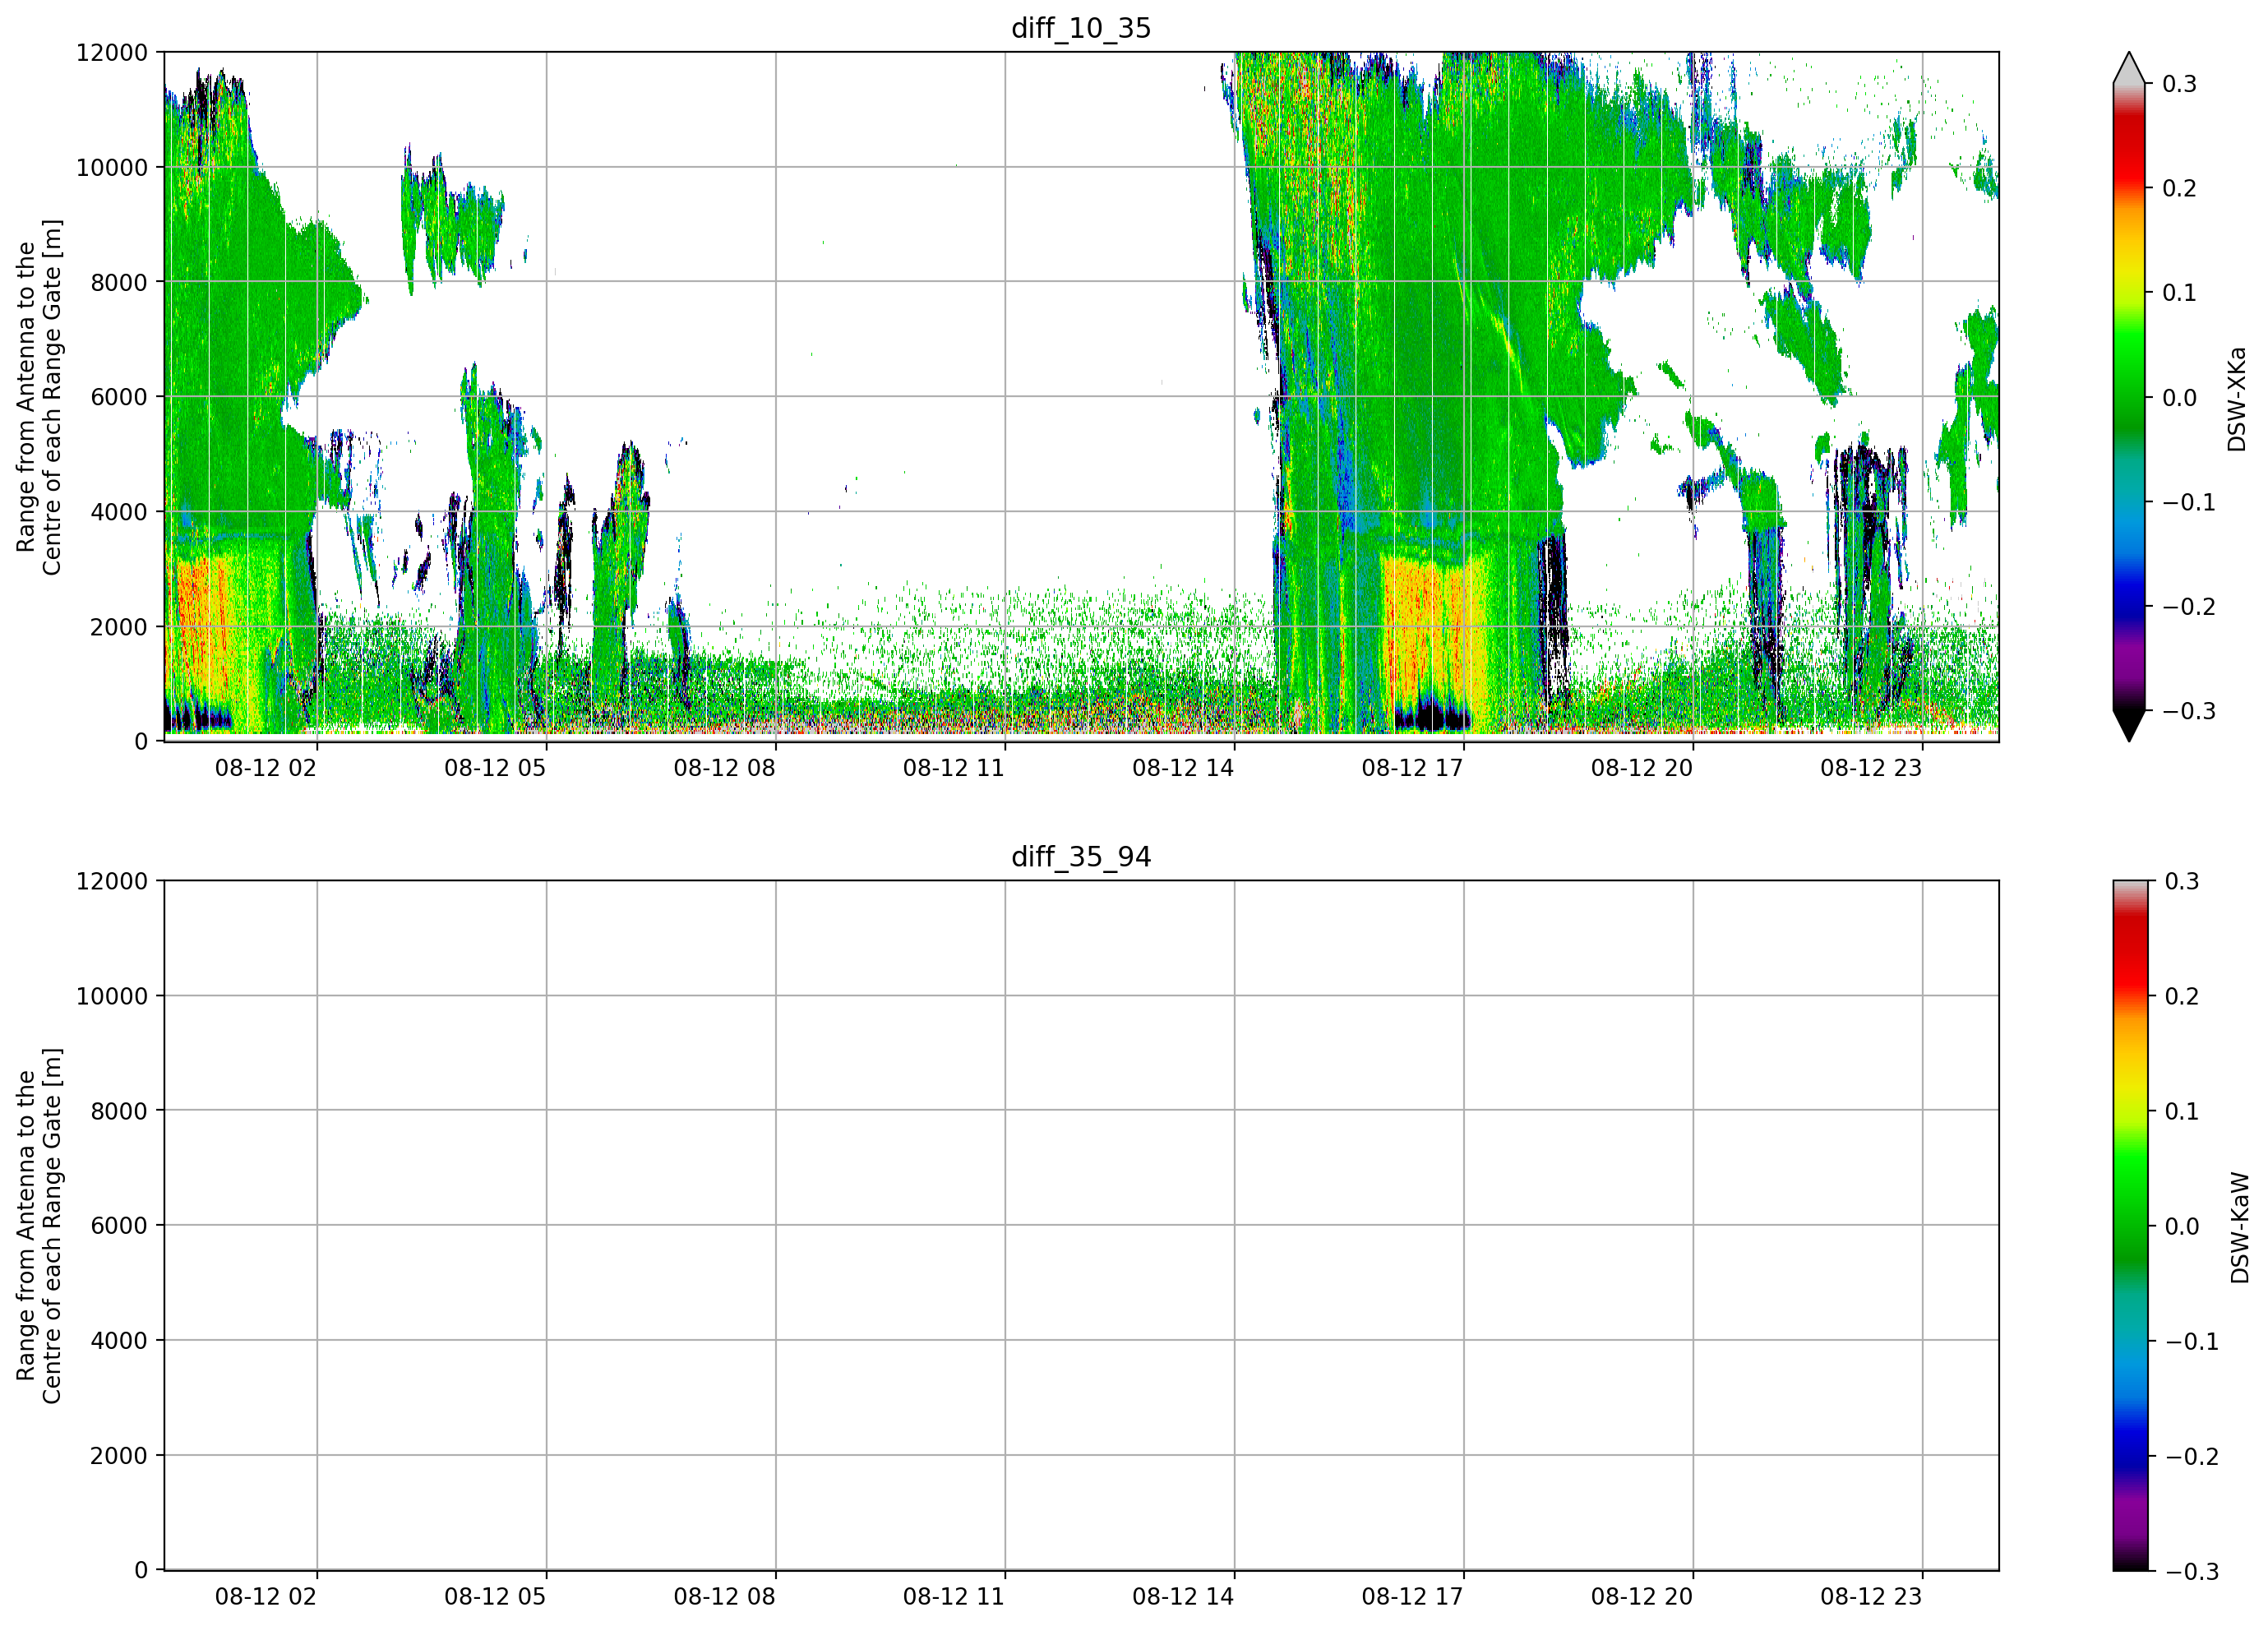Viewport: 2268px width, 1626px height.
Task: Click the top colorbar upper extend arrow
Action: point(2129,68)
